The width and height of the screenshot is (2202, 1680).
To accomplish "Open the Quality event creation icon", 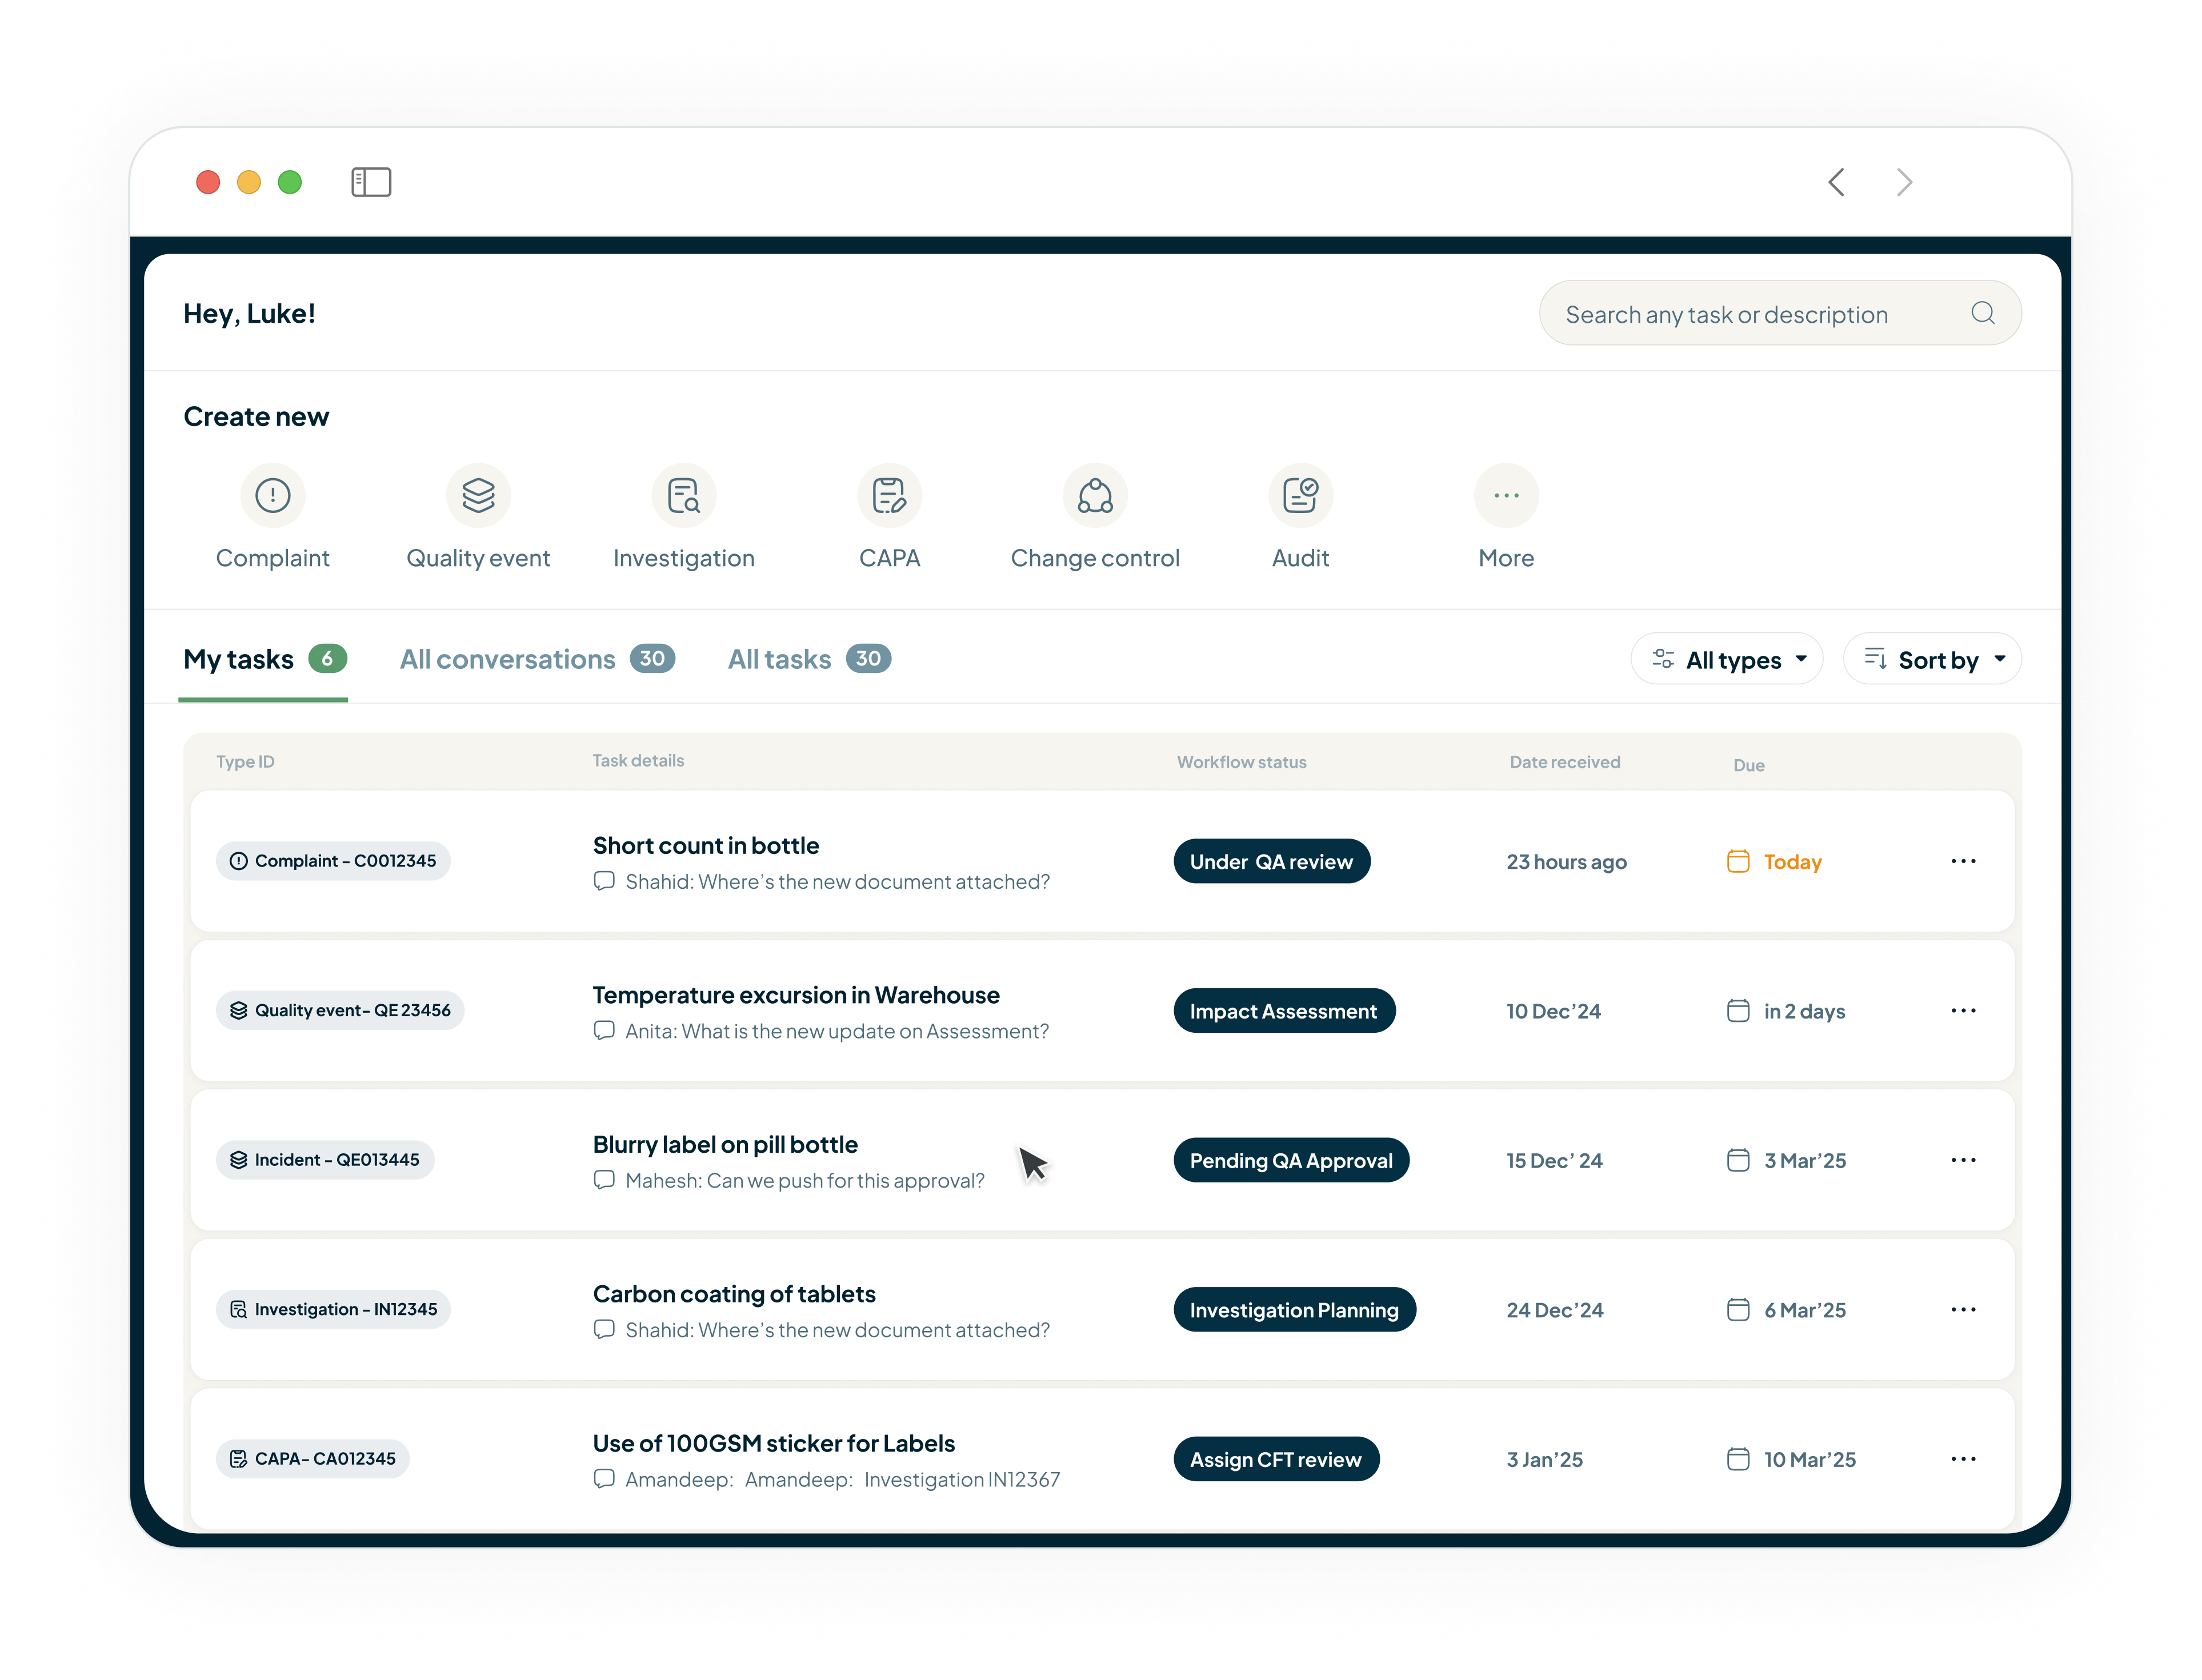I will [x=479, y=495].
